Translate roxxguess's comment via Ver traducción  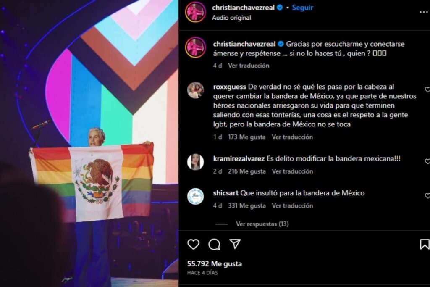click(x=292, y=137)
